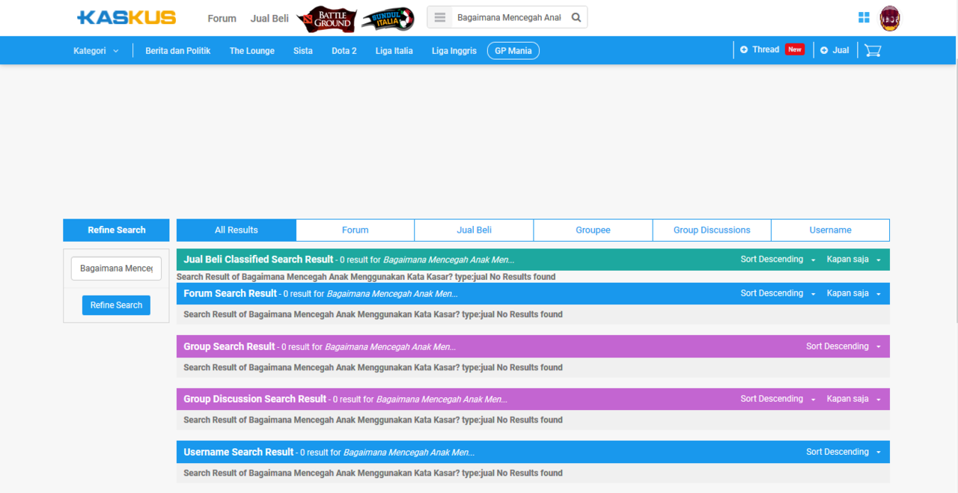The image size is (958, 493).
Task: Click the blue Refine Search button
Action: 116,305
